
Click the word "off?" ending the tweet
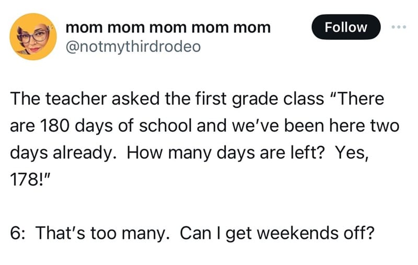pyautogui.click(x=359, y=233)
